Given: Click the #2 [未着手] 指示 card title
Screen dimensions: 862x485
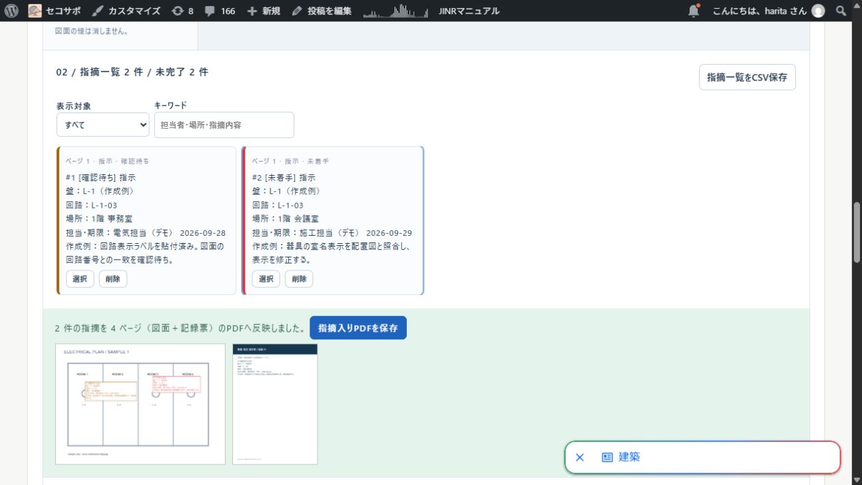Looking at the screenshot, I should (283, 178).
